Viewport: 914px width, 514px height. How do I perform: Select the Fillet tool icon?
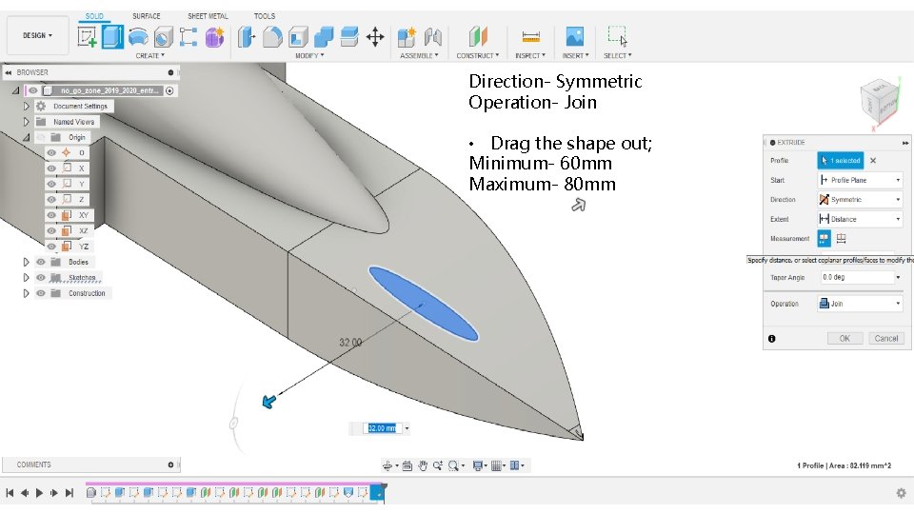click(272, 37)
